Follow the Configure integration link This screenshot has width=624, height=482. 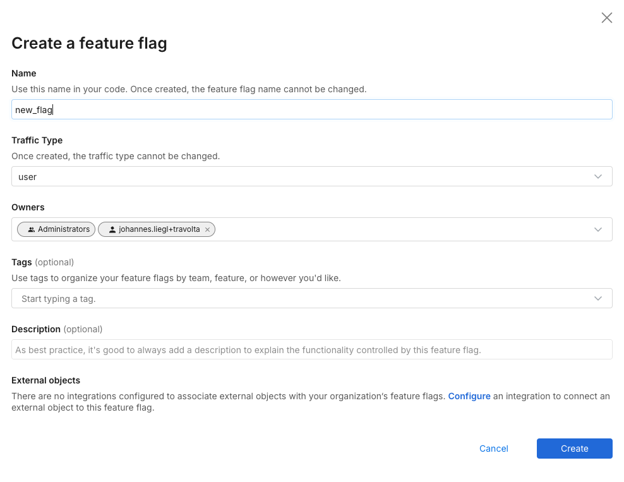point(469,396)
